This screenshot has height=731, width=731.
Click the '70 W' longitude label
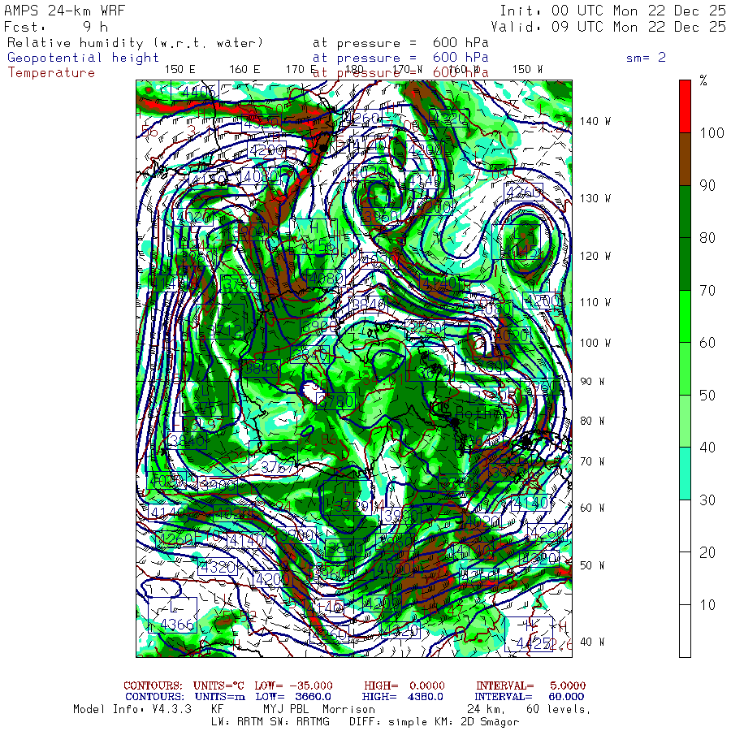pyautogui.click(x=592, y=461)
